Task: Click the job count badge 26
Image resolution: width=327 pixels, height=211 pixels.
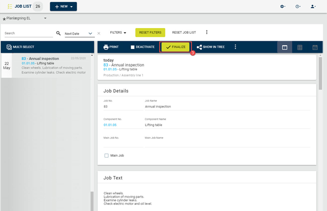Action: tap(38, 7)
